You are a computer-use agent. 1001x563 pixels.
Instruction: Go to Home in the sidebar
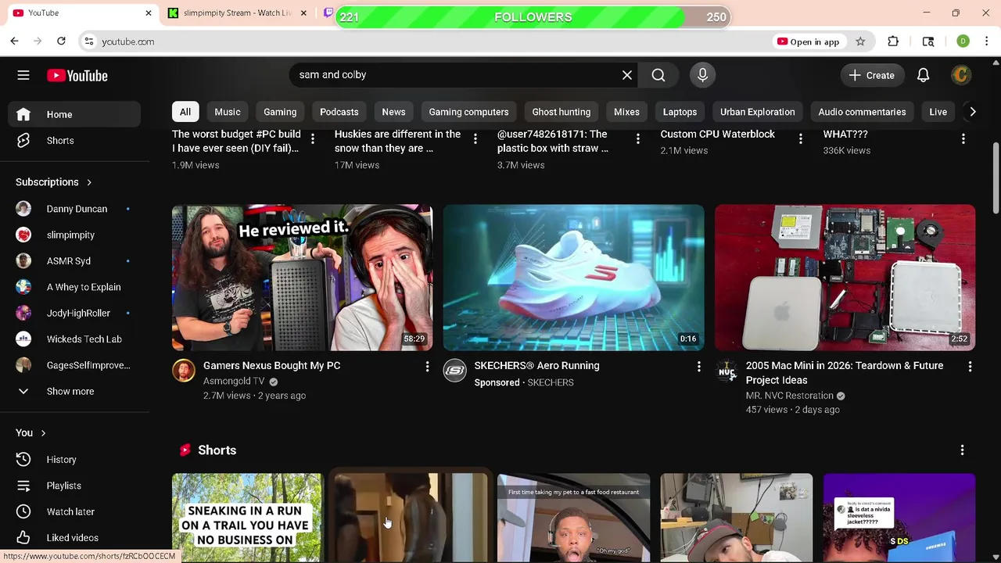coord(75,114)
